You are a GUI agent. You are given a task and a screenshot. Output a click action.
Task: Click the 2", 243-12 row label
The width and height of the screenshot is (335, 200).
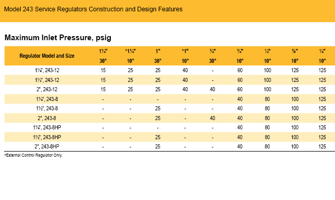coord(47,89)
